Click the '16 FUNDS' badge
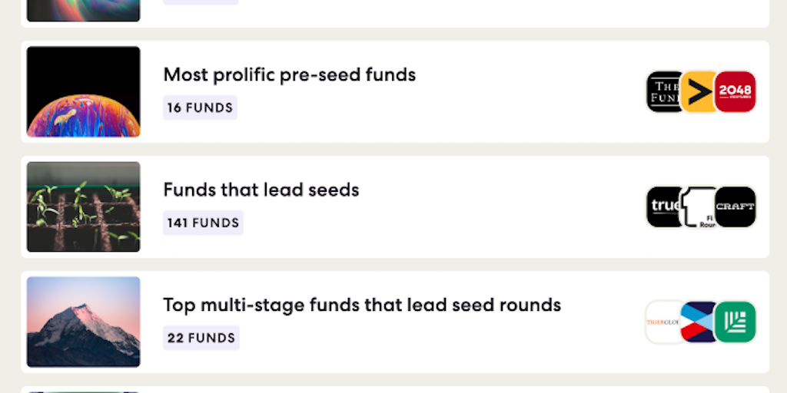The image size is (787, 393). click(x=200, y=108)
